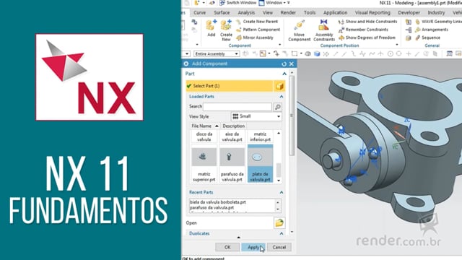Select Pattern Component command
462x260 pixels.
(258, 30)
